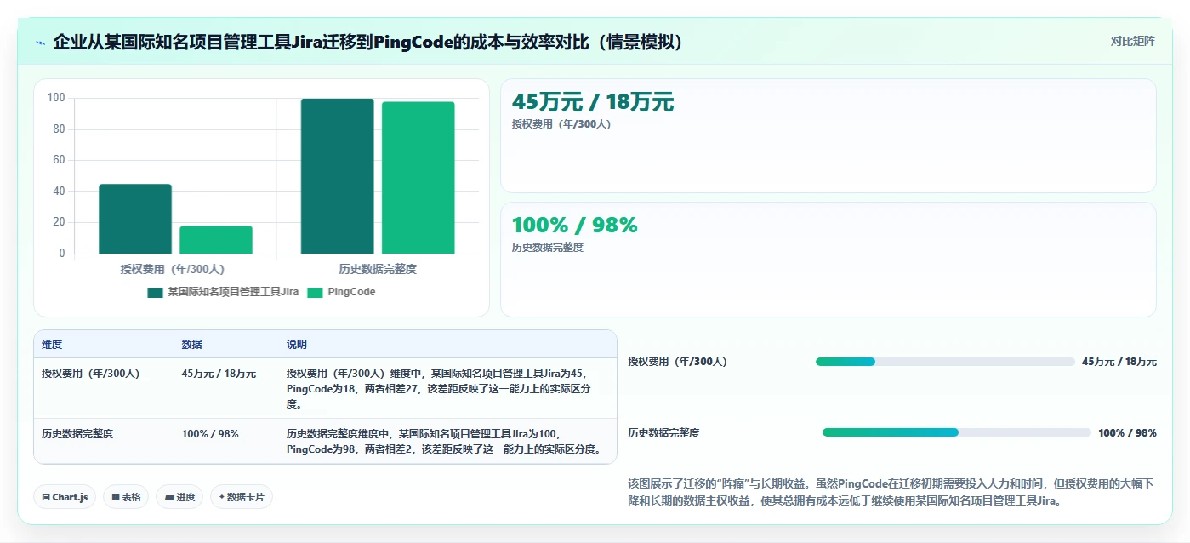Click the 100% / 98% progress value label

click(x=1127, y=432)
